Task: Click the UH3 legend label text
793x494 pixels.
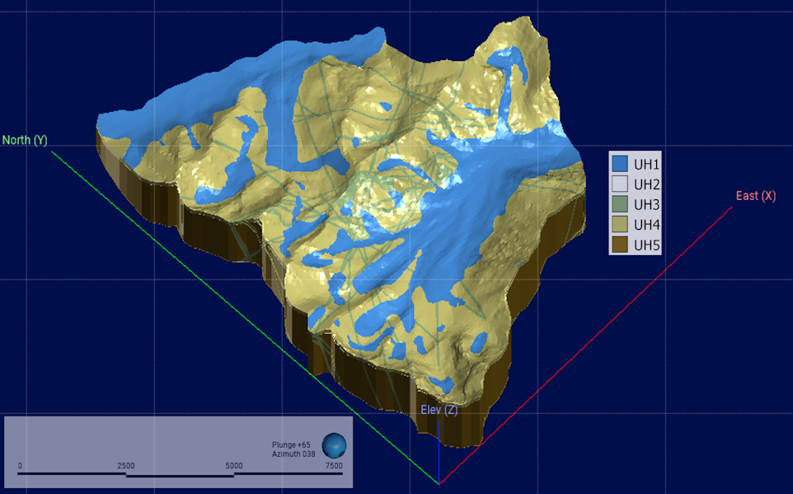Action: tap(647, 204)
